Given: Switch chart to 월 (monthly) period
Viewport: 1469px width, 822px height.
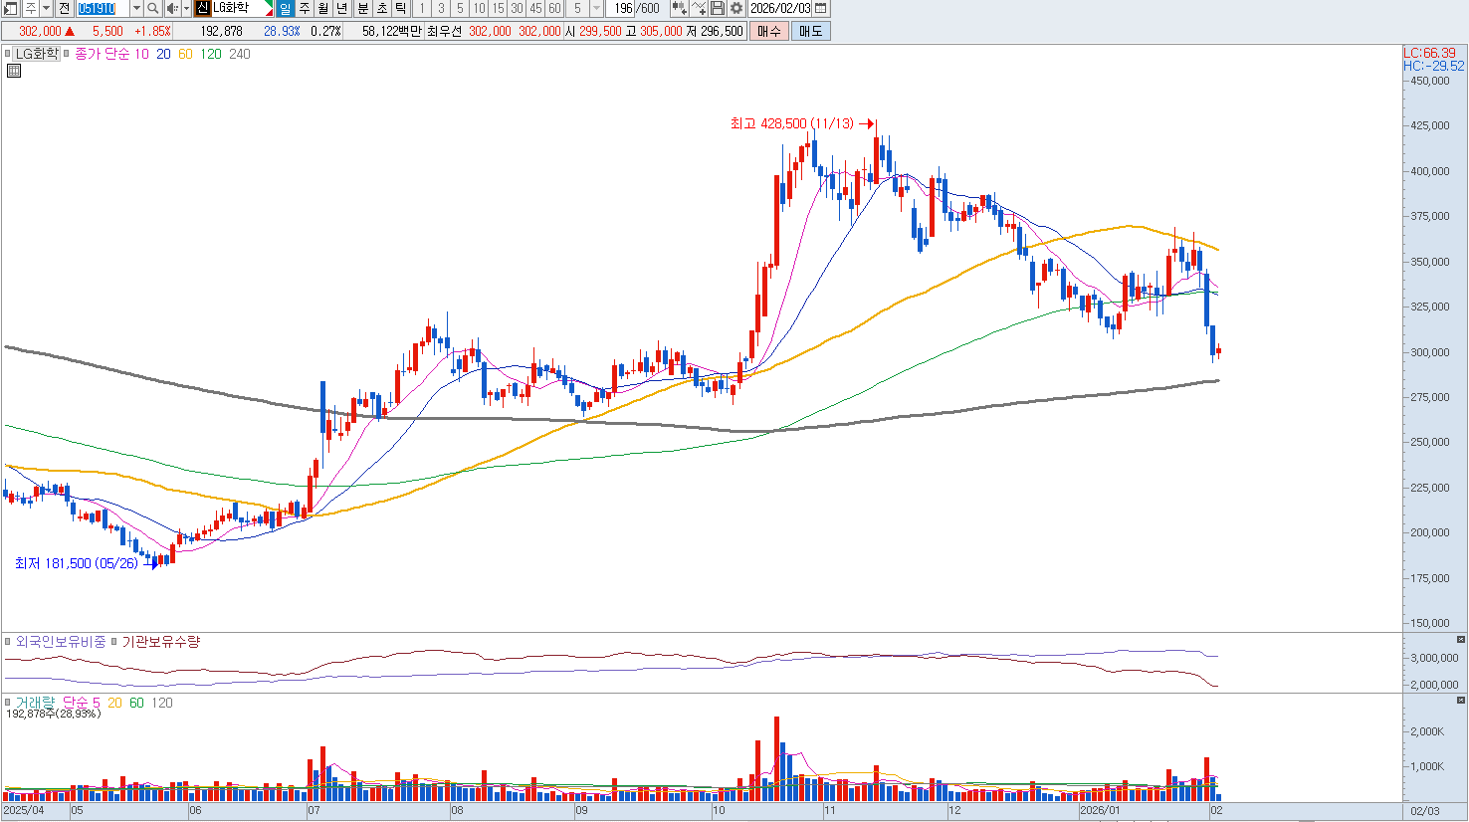Looking at the screenshot, I should pos(323,8).
